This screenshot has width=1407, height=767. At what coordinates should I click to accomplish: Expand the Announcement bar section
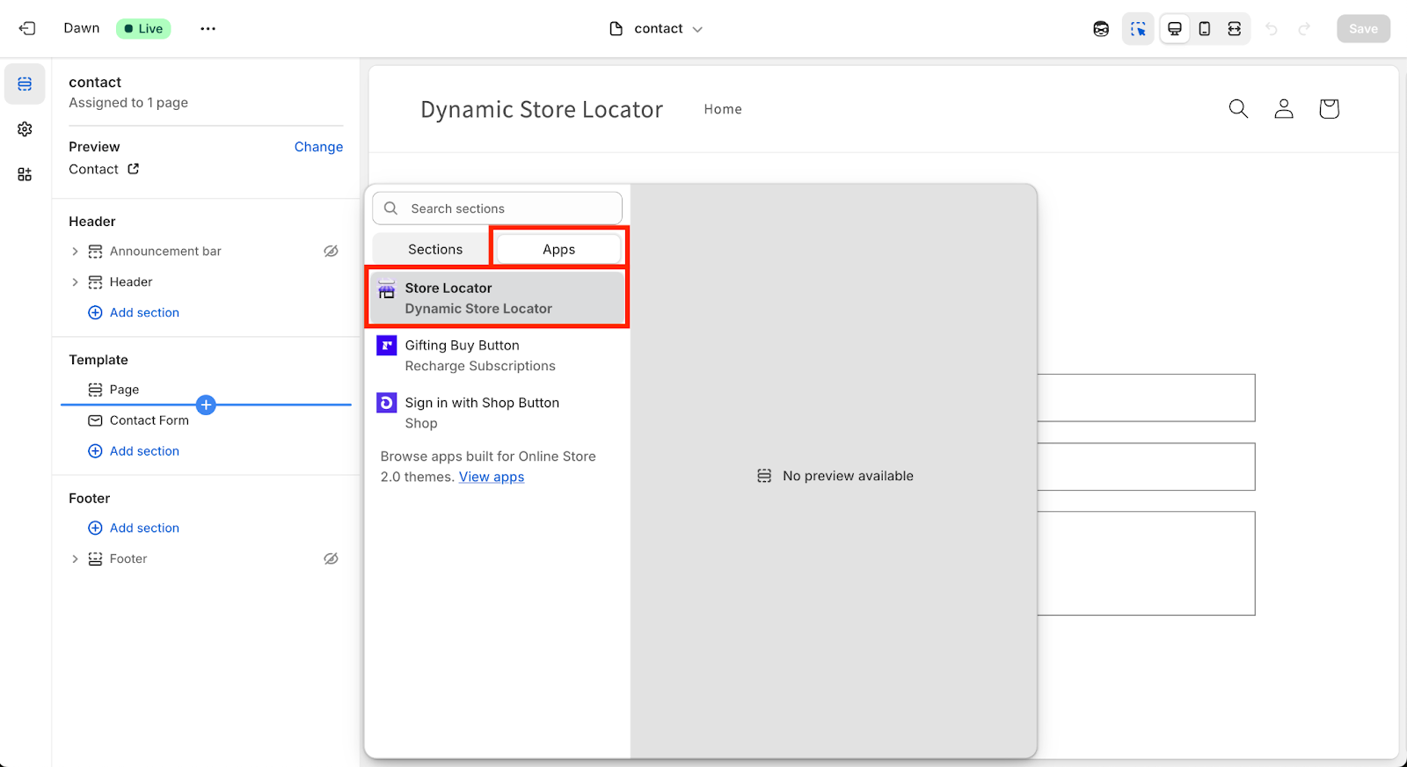75,252
